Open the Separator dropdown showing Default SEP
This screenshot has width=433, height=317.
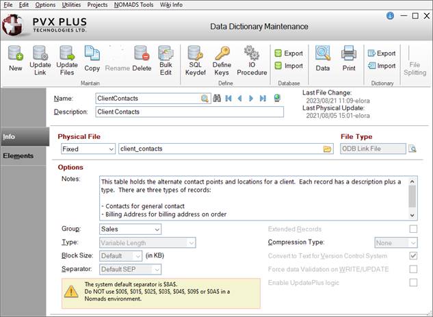[131, 269]
